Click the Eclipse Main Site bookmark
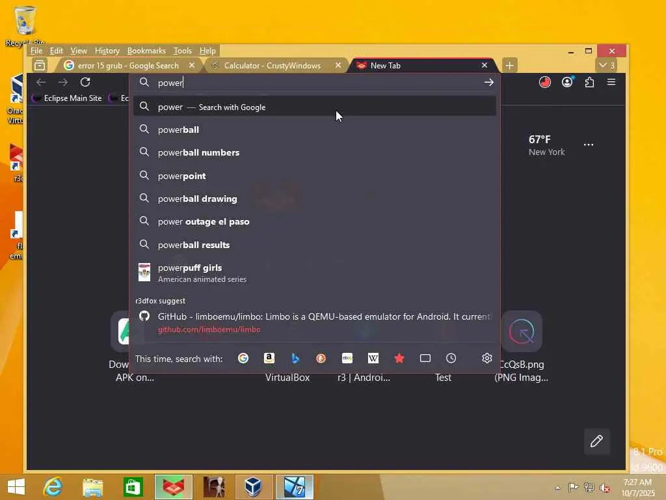Viewport: 666px width, 500px height. 68,98
